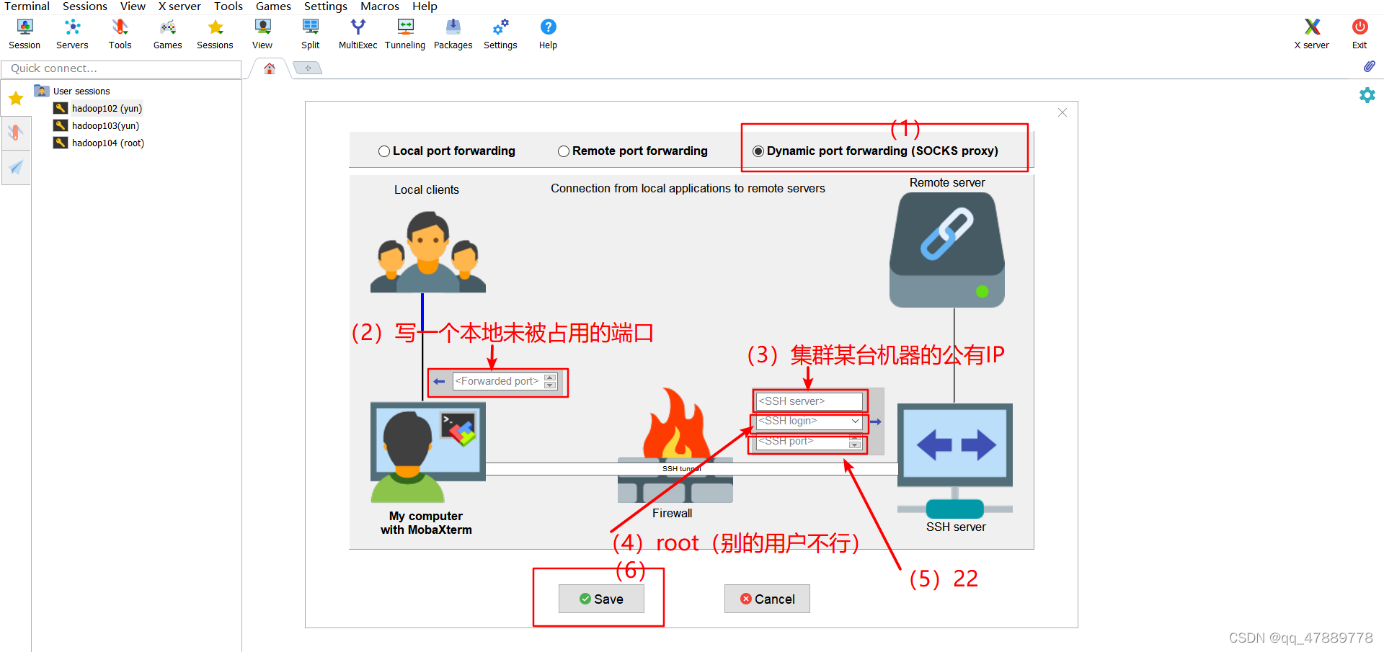This screenshot has width=1384, height=652.
Task: Open the View toolbar icon
Action: 262,34
